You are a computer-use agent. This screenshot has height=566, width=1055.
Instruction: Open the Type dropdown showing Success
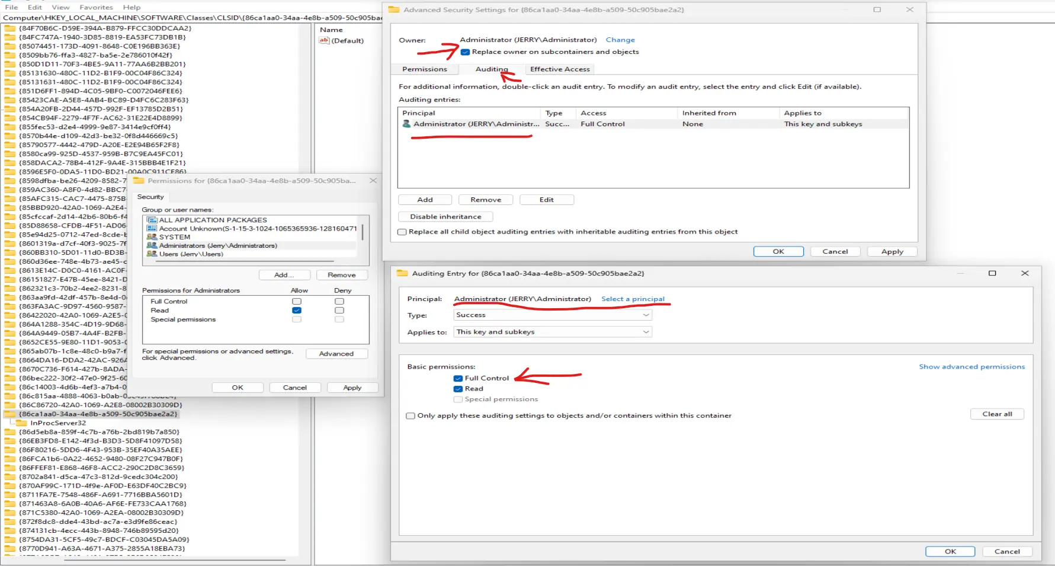pos(553,315)
